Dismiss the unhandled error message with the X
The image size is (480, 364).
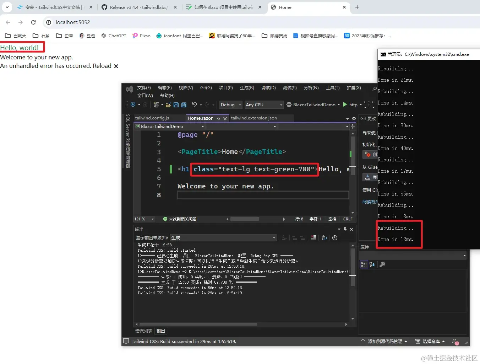coord(116,66)
